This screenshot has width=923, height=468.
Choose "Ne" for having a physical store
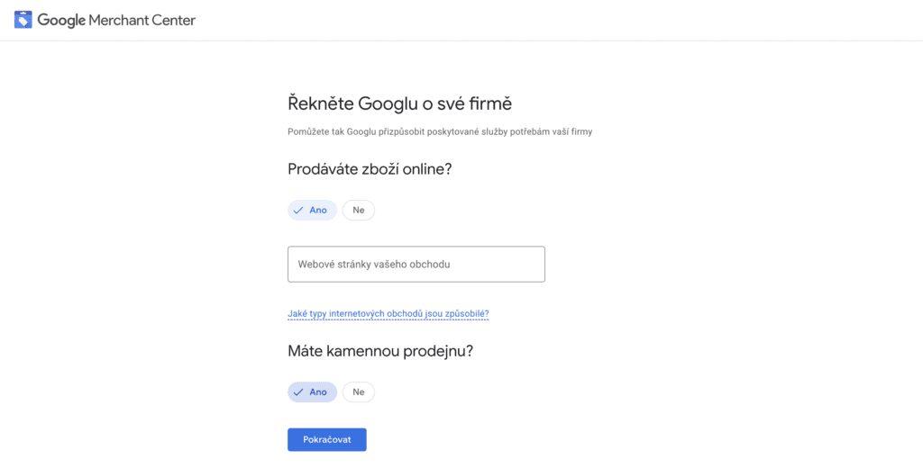(358, 392)
